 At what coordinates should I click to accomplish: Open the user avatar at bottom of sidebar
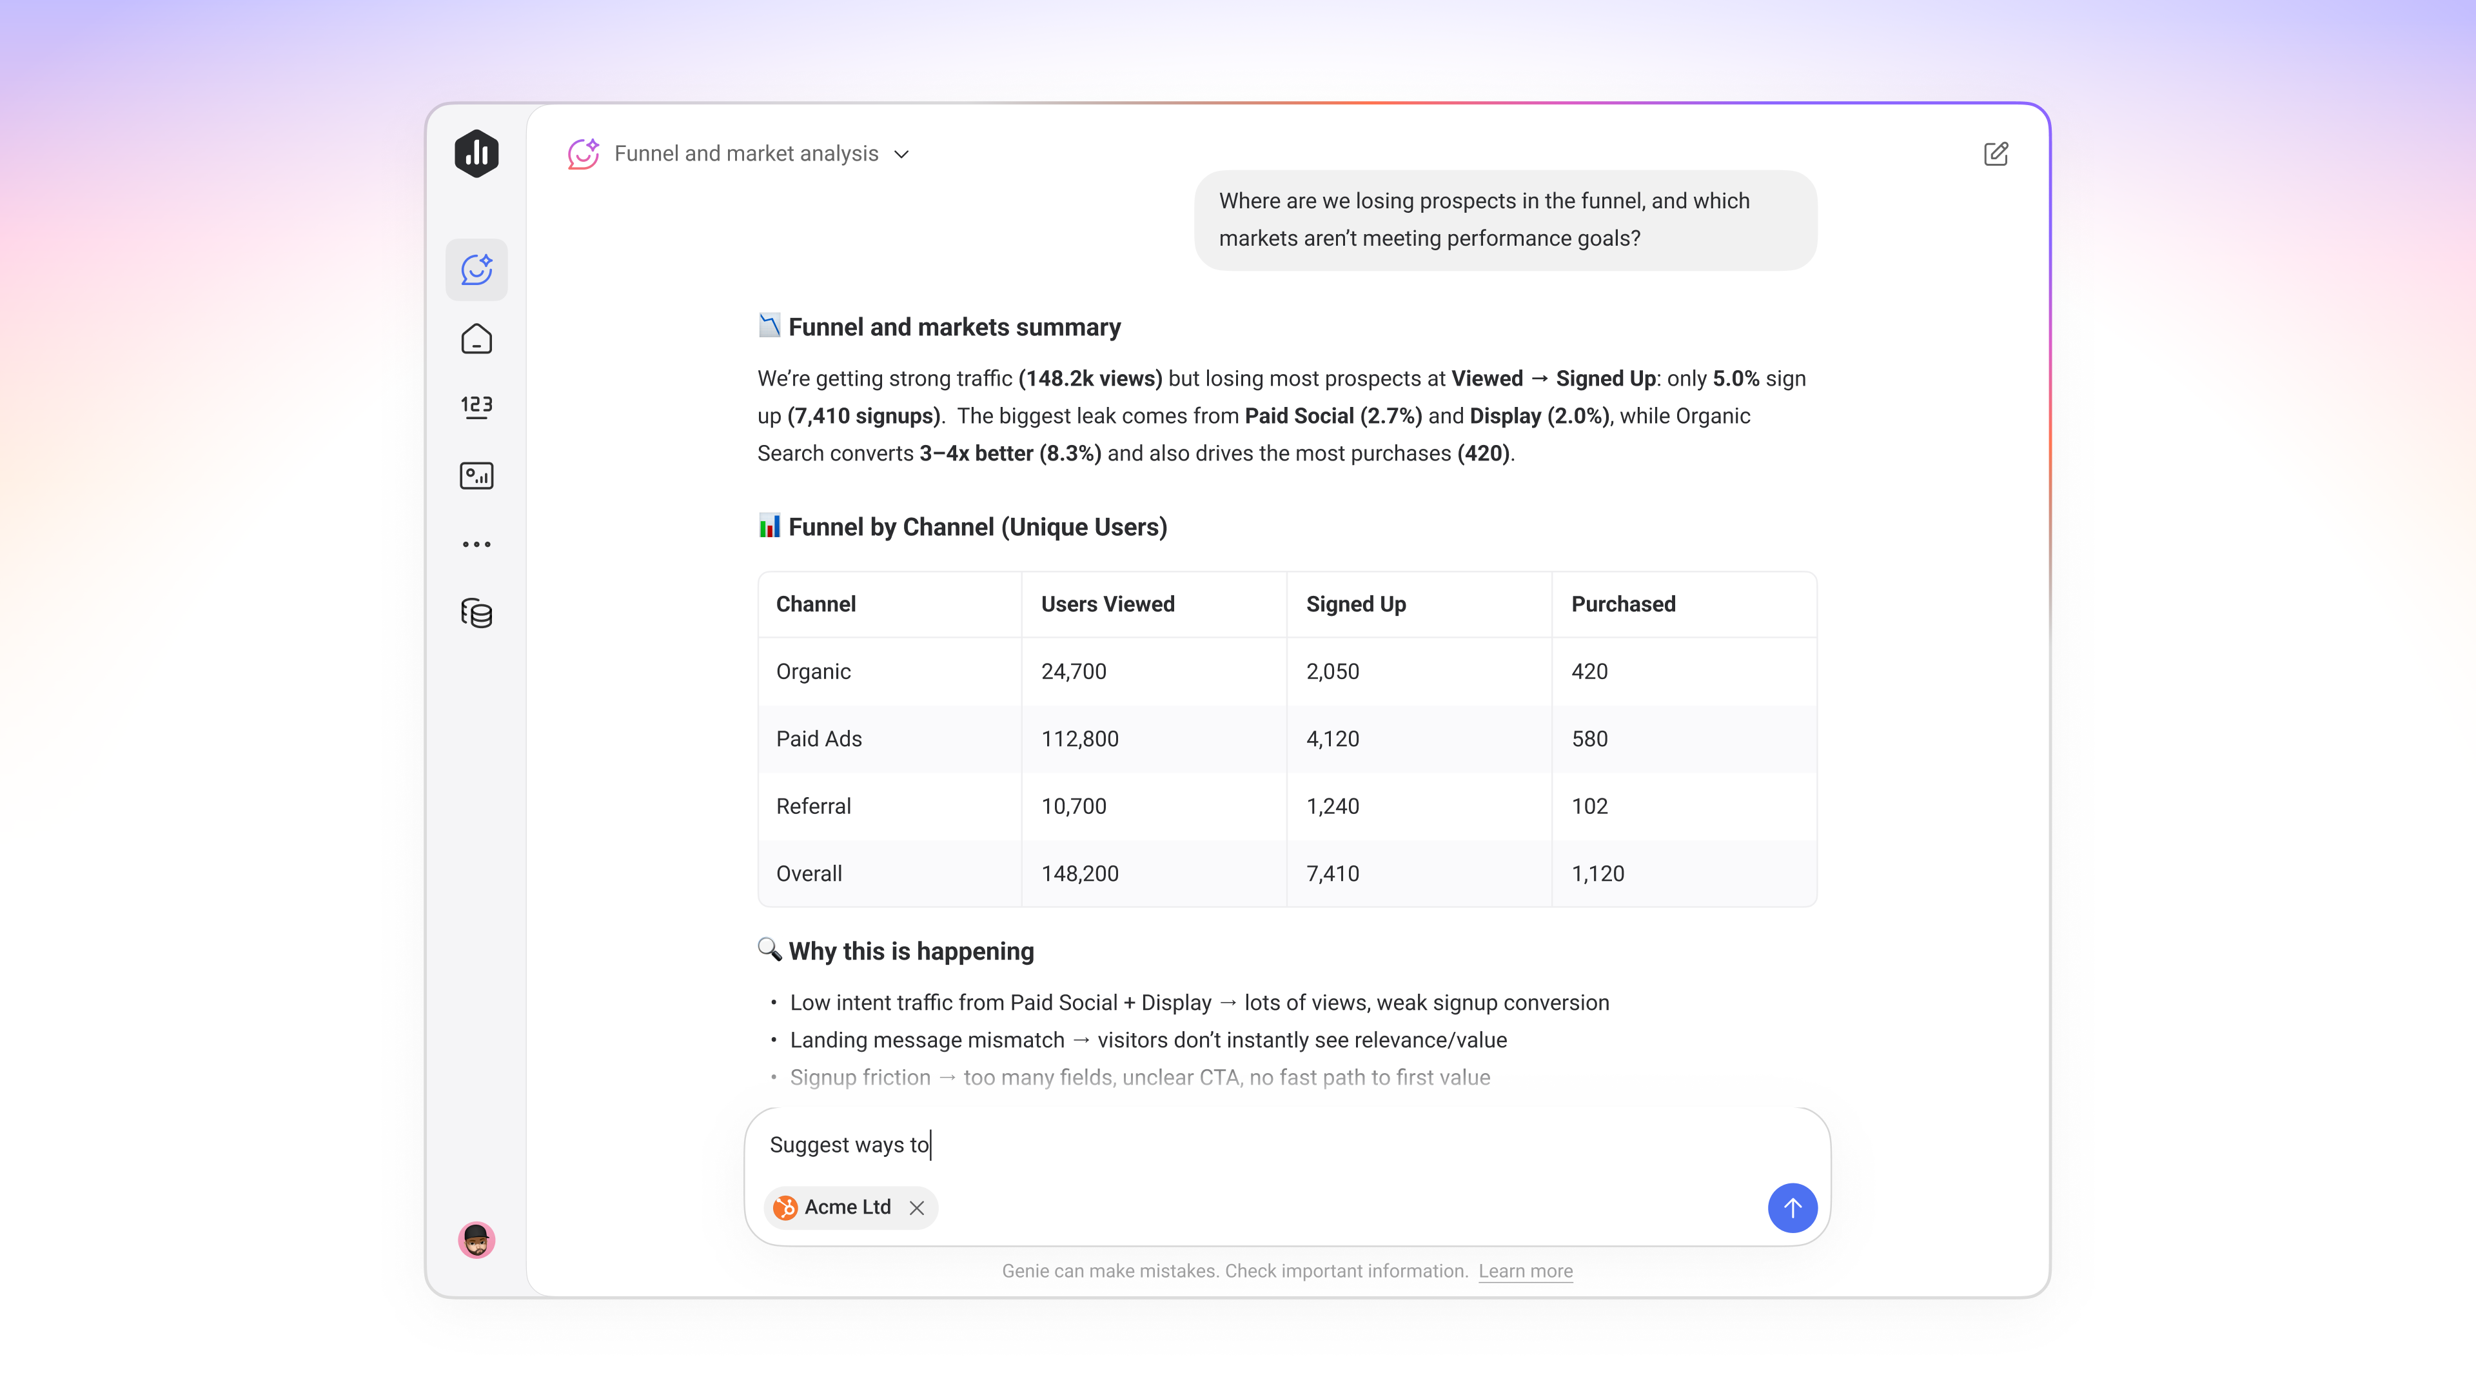click(477, 1240)
